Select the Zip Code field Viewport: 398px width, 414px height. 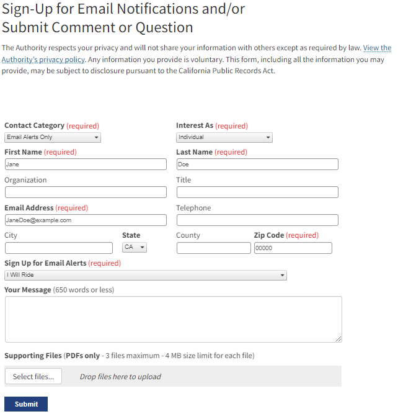pyautogui.click(x=293, y=248)
